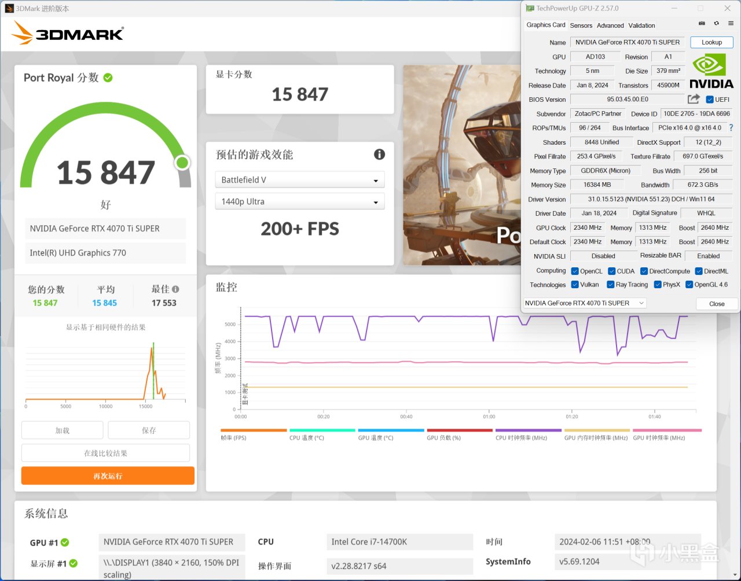Click the Port Royal preview image
This screenshot has height=581, width=741.
pos(462,165)
